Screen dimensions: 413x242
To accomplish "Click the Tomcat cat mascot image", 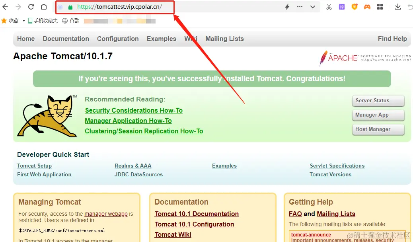I will click(x=47, y=116).
